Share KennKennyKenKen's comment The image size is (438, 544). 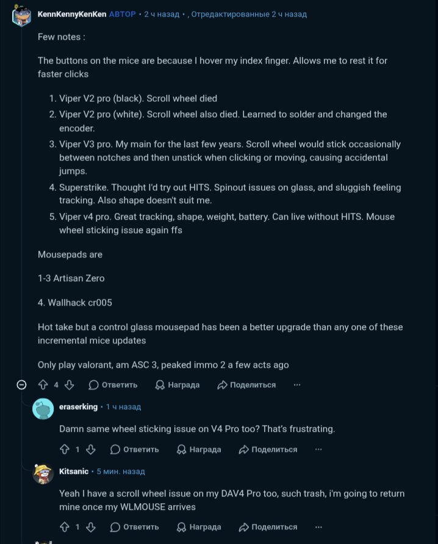(x=246, y=385)
